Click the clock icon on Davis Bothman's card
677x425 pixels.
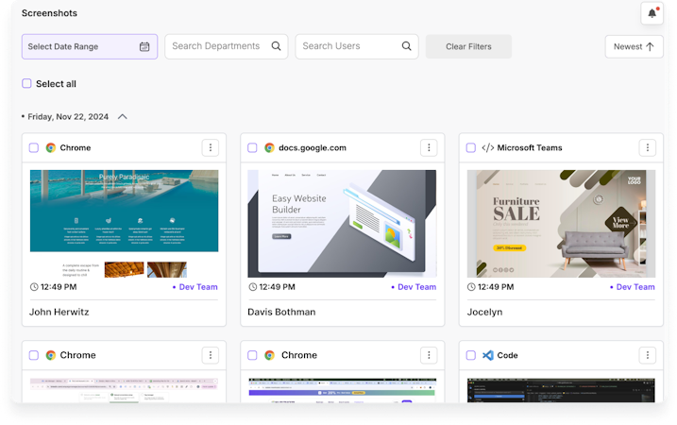253,287
